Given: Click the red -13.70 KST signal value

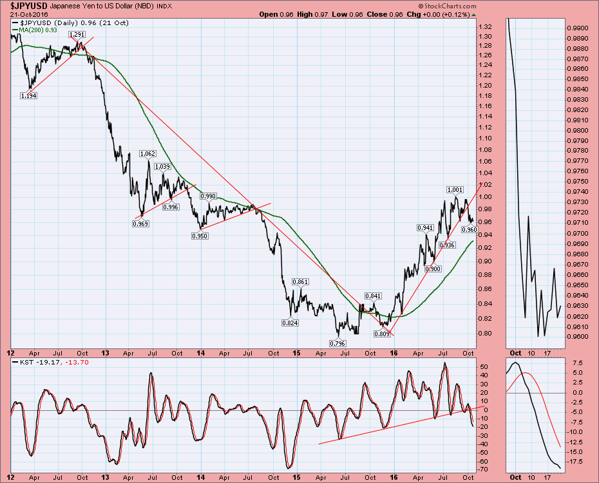Looking at the screenshot, I should tap(77, 363).
